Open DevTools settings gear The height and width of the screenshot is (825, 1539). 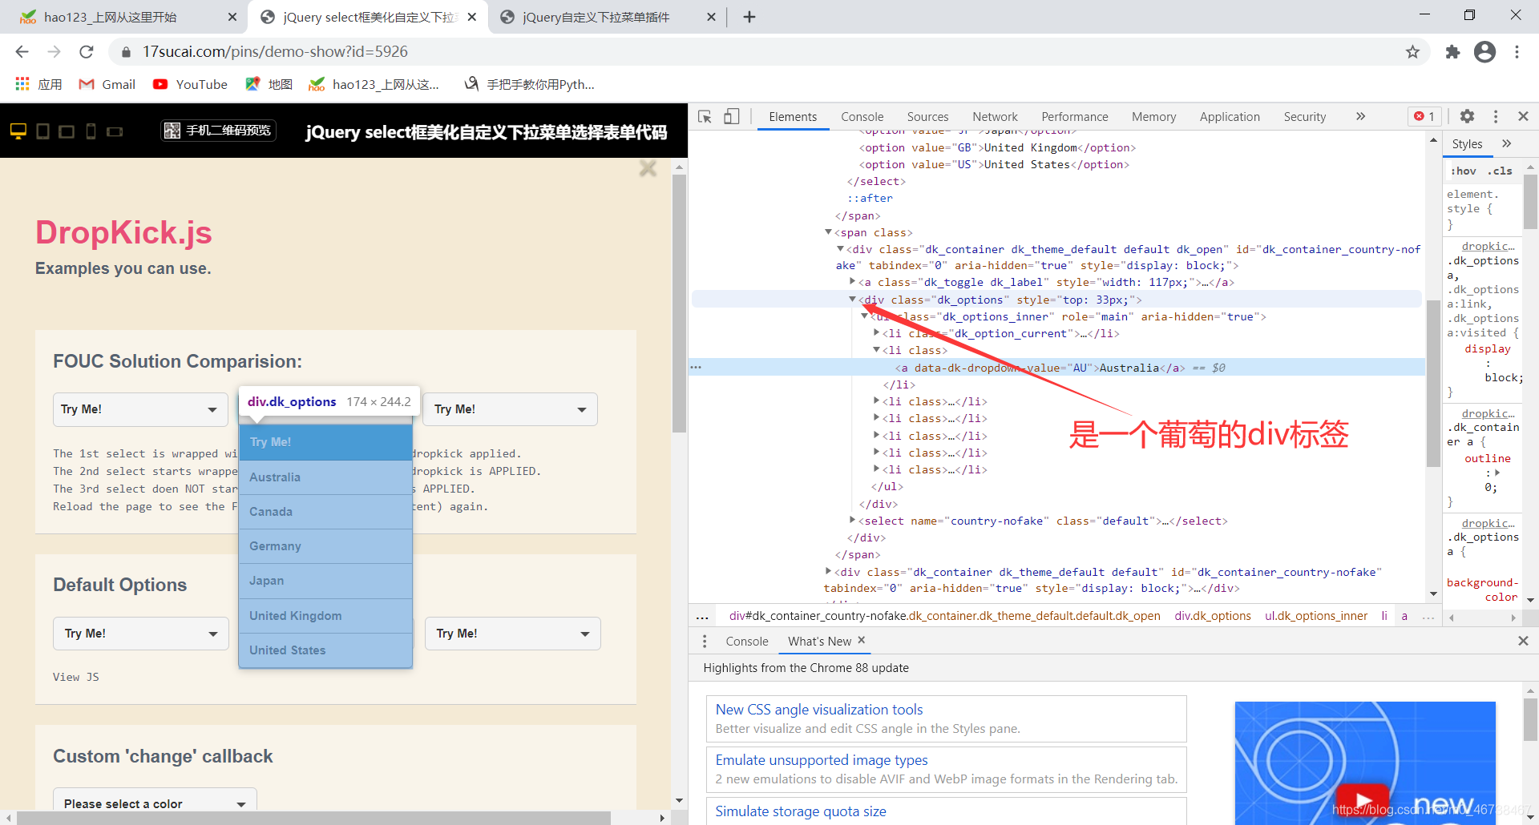point(1467,116)
